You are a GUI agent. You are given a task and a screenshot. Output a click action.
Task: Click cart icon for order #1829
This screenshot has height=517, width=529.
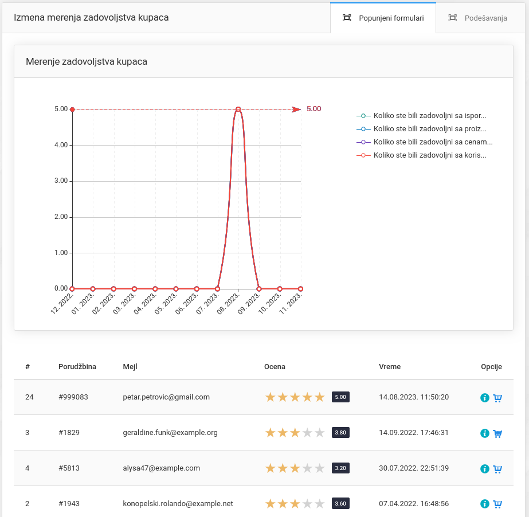point(497,433)
